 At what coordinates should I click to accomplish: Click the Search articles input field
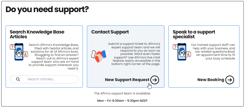[x=44, y=79]
